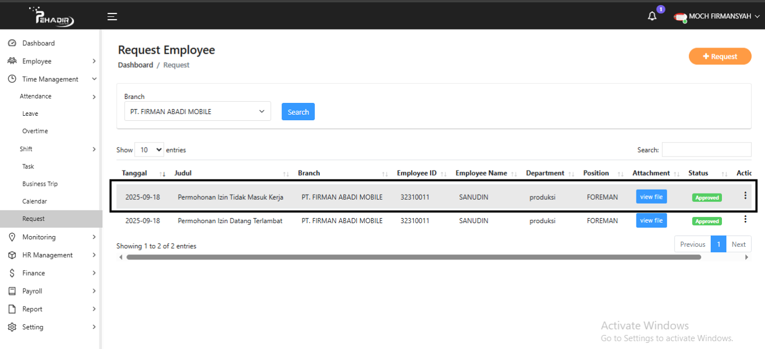Expand the MOCH FIRMANSYAH user menu
The height and width of the screenshot is (349, 765).
719,16
